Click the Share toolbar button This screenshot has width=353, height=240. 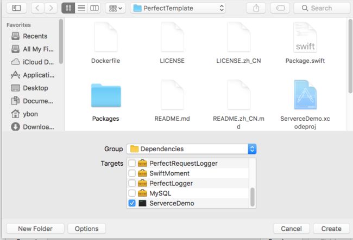point(256,8)
